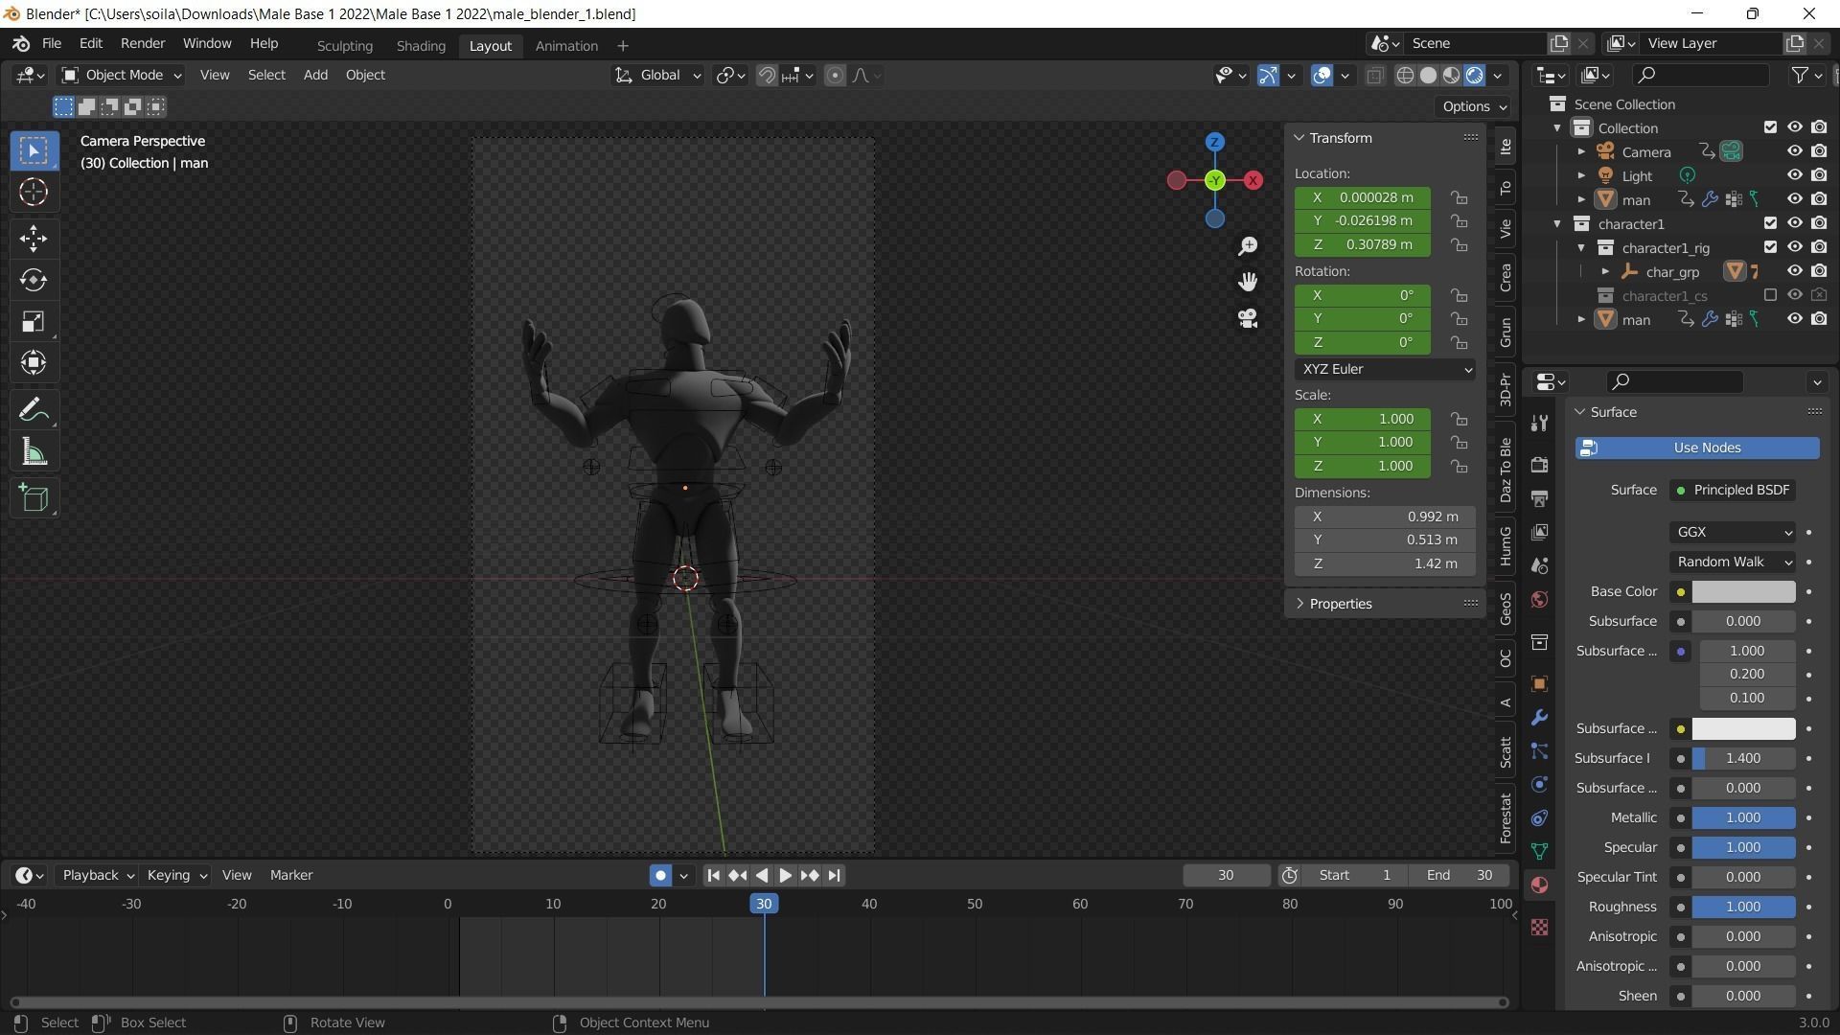Toggle camera view with camera icon

pos(1248,318)
